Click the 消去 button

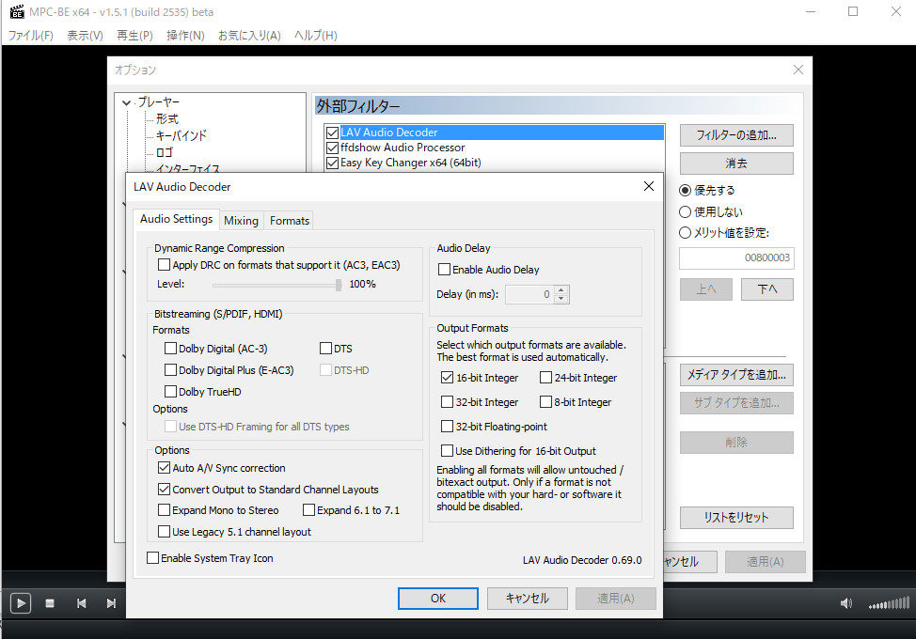pyautogui.click(x=736, y=164)
